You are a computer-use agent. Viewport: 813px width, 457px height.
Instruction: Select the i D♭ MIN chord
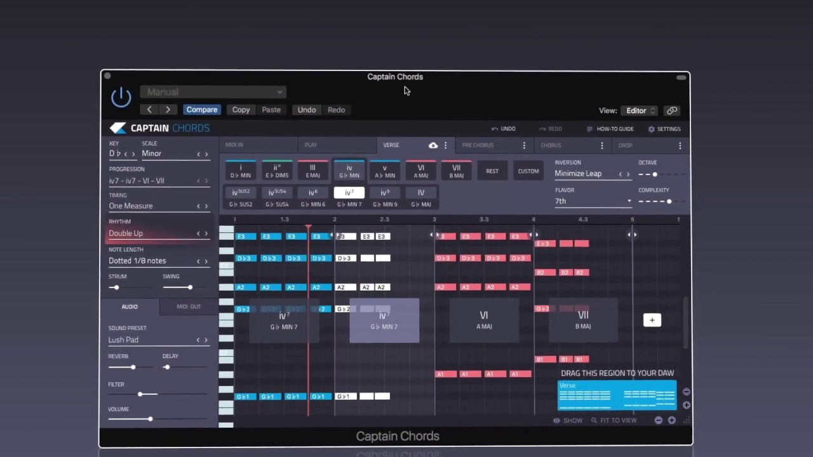pyautogui.click(x=241, y=171)
